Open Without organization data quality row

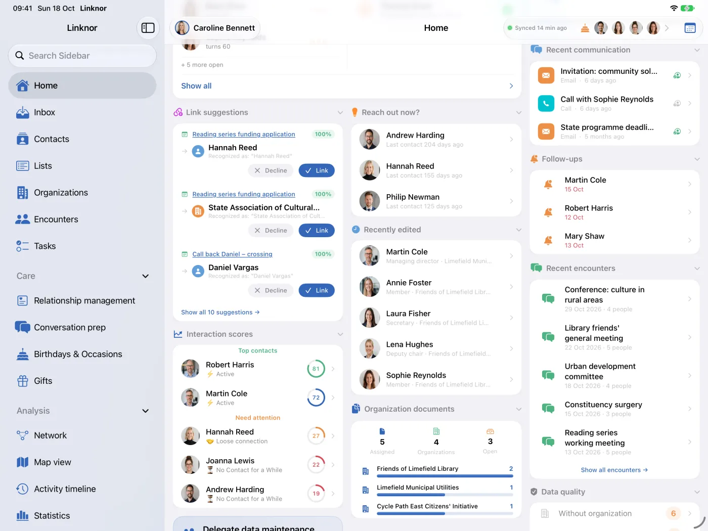pyautogui.click(x=614, y=514)
